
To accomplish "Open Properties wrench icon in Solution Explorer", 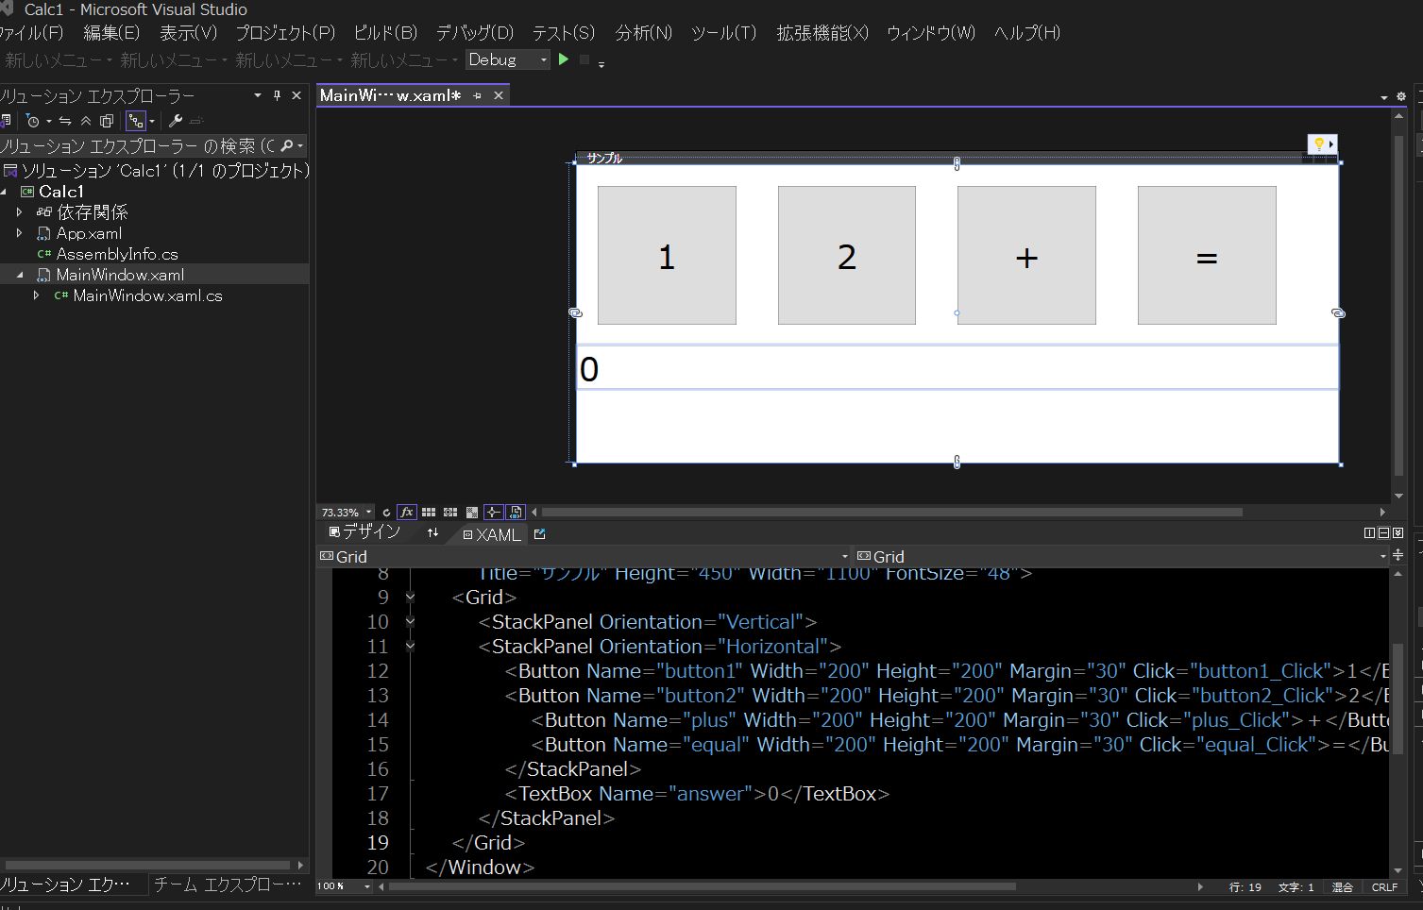I will [x=176, y=121].
